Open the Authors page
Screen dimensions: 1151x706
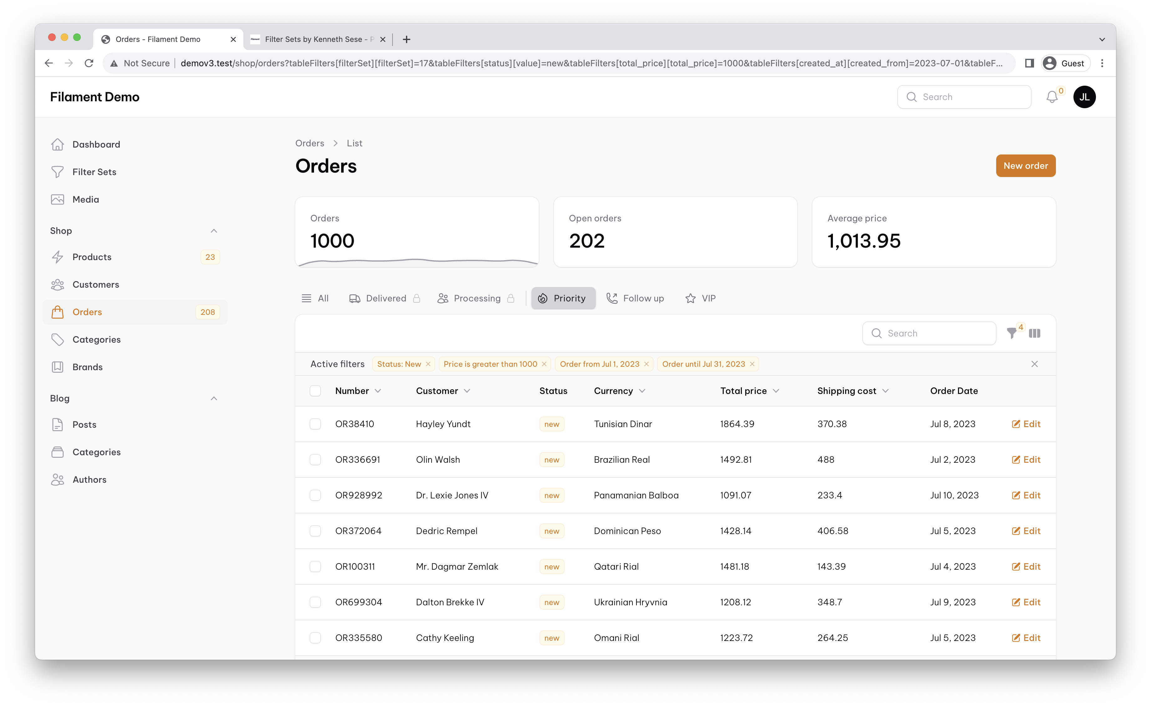pos(89,480)
